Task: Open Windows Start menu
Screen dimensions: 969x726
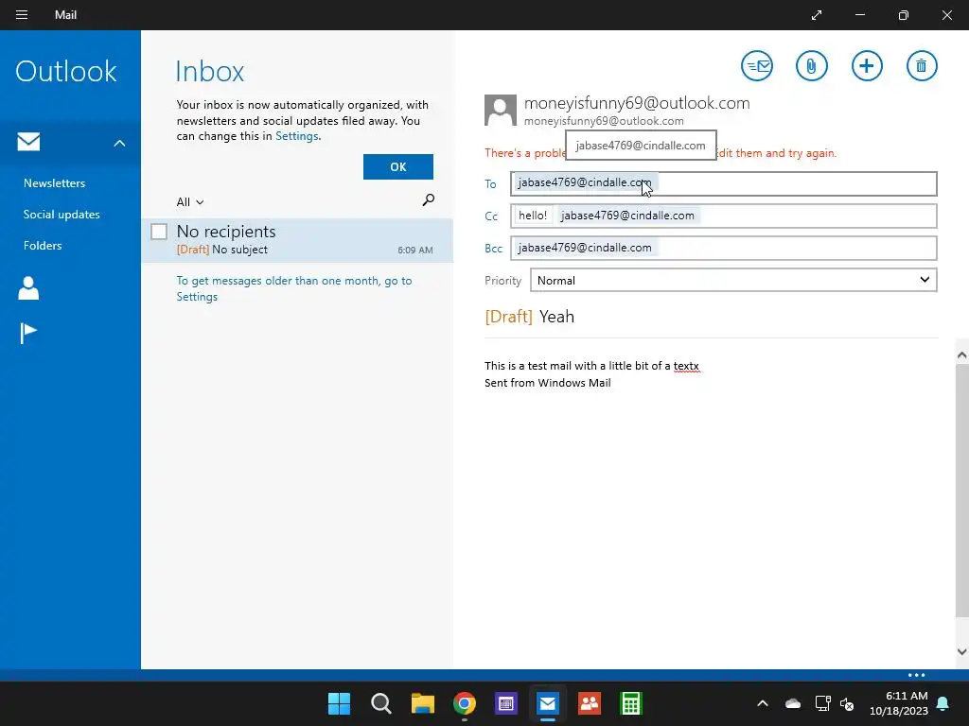Action: (x=339, y=703)
